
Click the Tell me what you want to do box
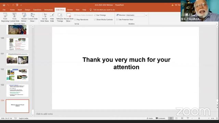(104, 10)
